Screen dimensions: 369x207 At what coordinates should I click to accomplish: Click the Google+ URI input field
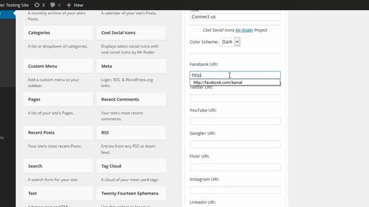tap(235, 144)
